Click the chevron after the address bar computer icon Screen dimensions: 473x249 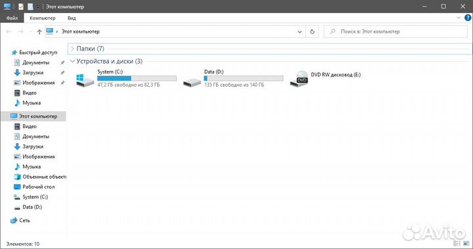56,32
